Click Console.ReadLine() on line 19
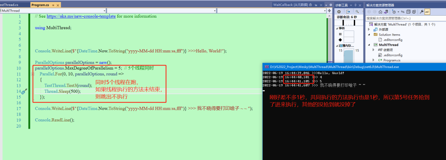Screen dimensions: 446x160 (x=55, y=120)
